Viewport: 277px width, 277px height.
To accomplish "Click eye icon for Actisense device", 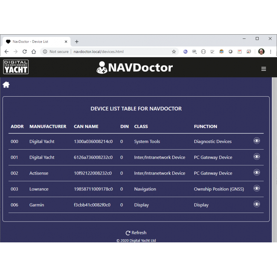I will 257,172.
